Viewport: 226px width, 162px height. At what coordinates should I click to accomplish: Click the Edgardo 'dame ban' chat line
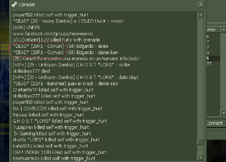[x=66, y=52]
